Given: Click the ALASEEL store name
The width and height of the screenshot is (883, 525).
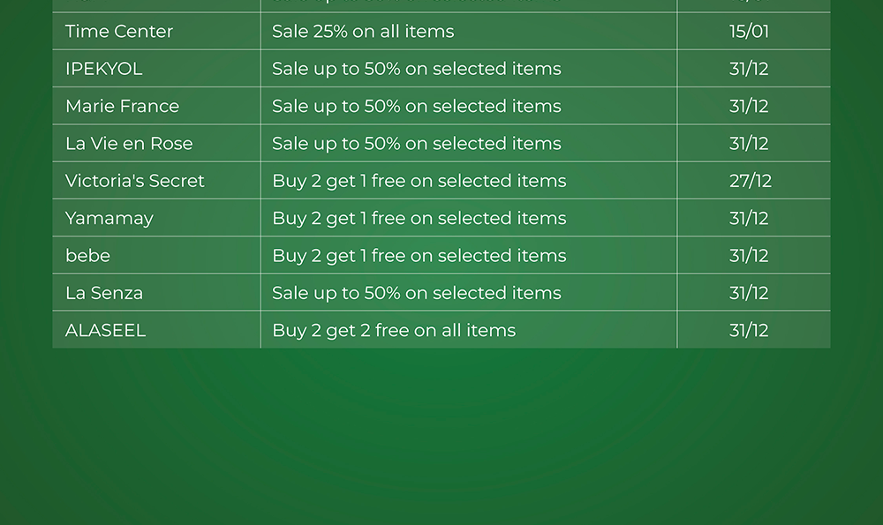Looking at the screenshot, I should [105, 331].
